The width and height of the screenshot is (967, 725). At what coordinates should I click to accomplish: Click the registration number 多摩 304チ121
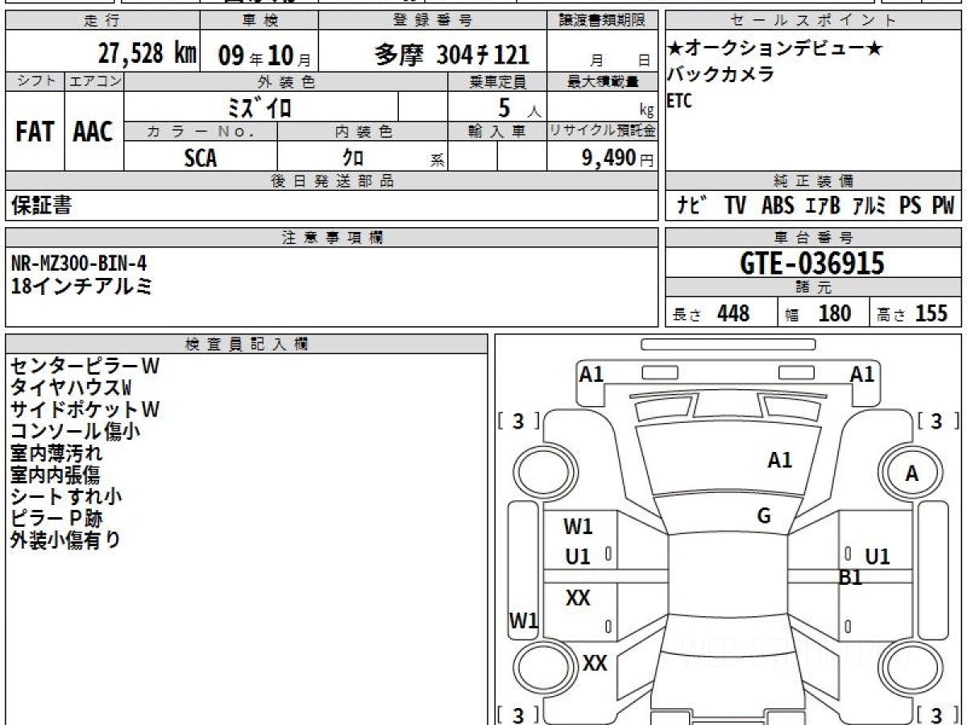(x=452, y=55)
